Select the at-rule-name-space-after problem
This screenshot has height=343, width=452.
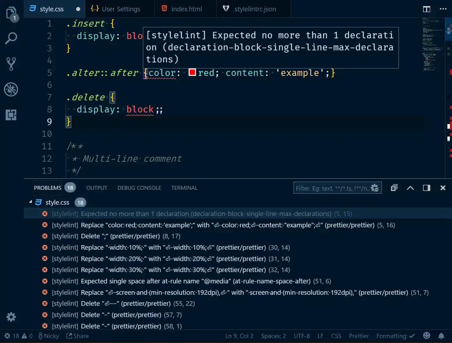[238, 281]
